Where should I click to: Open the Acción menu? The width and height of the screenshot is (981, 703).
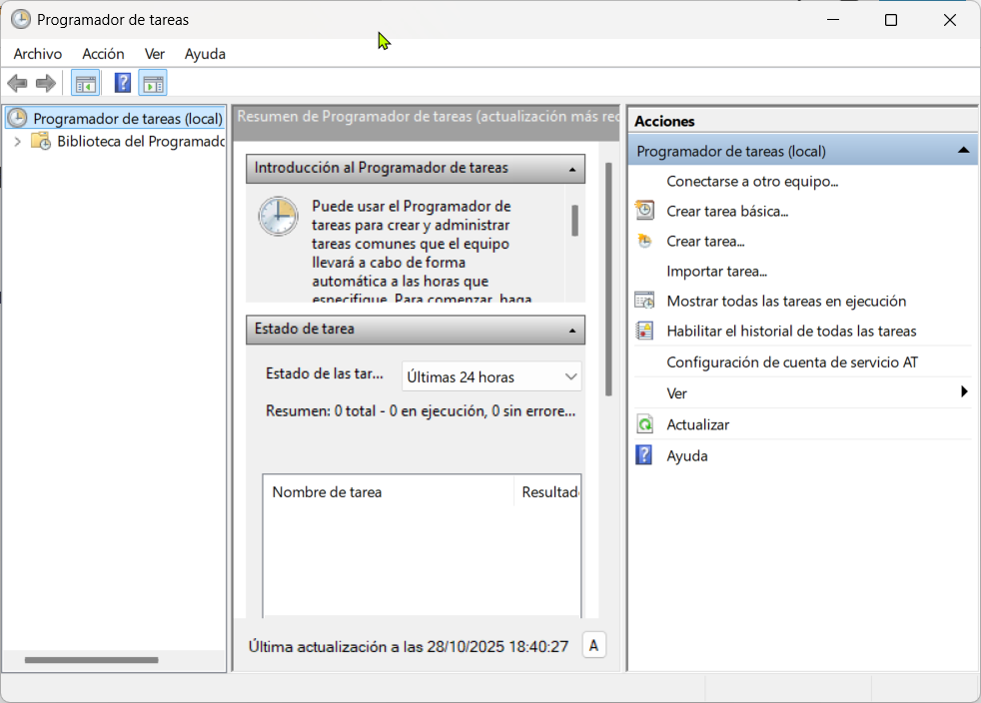click(x=103, y=54)
